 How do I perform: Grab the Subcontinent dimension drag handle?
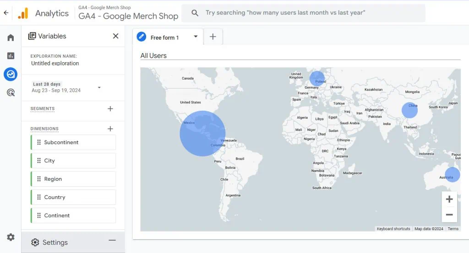[x=39, y=142]
